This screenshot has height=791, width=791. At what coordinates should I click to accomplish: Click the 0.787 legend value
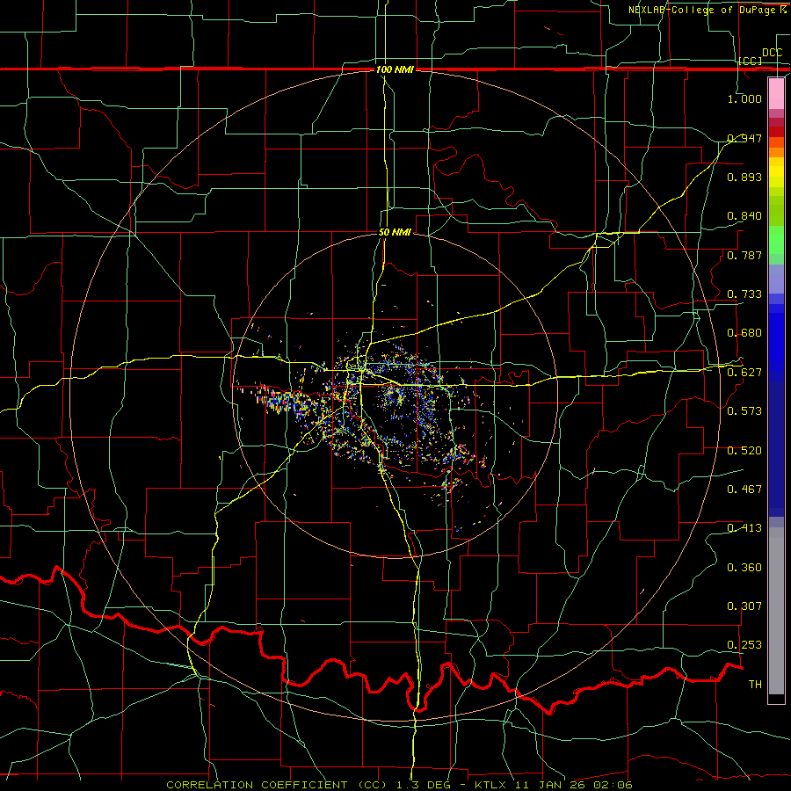(744, 255)
